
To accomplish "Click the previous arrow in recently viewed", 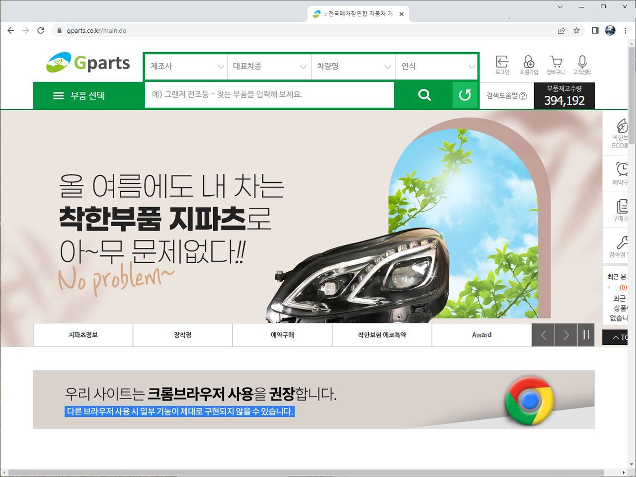I will (x=609, y=288).
